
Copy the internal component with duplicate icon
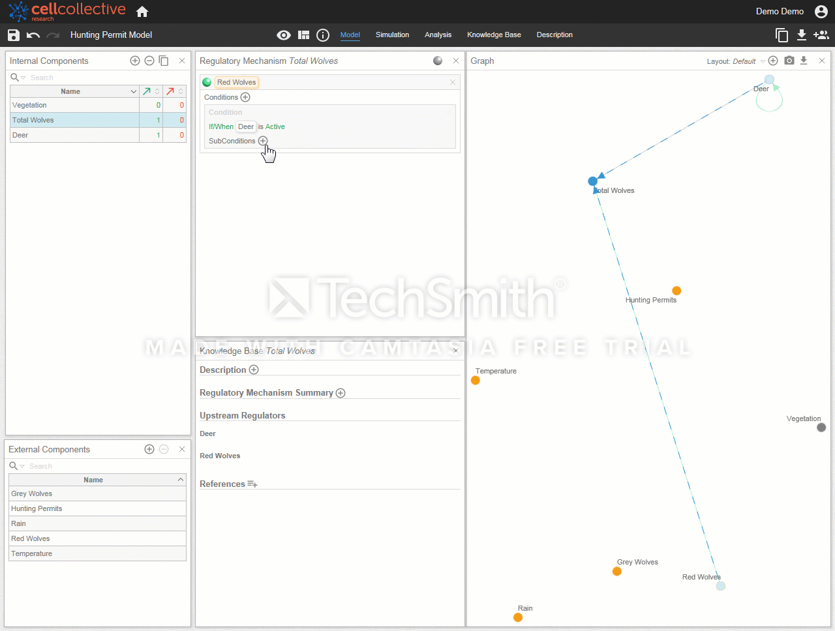(x=164, y=61)
